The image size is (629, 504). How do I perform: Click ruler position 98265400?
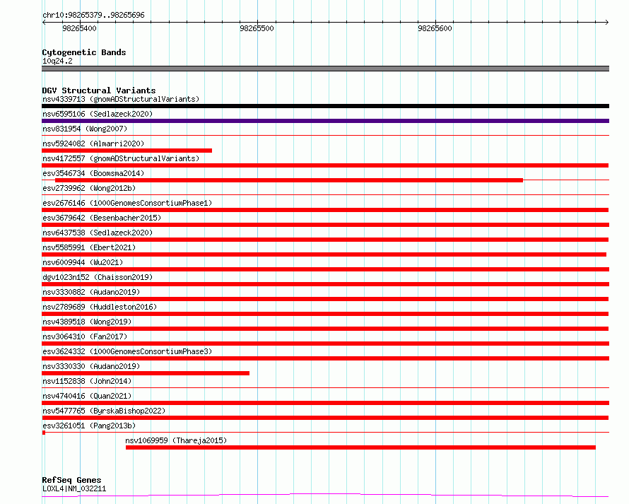[x=79, y=28]
